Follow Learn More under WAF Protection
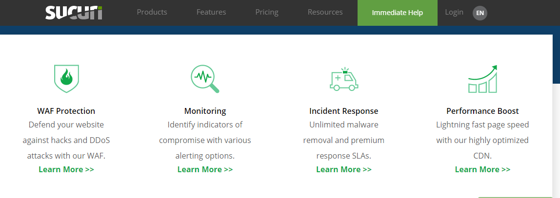The width and height of the screenshot is (560, 198). click(66, 169)
